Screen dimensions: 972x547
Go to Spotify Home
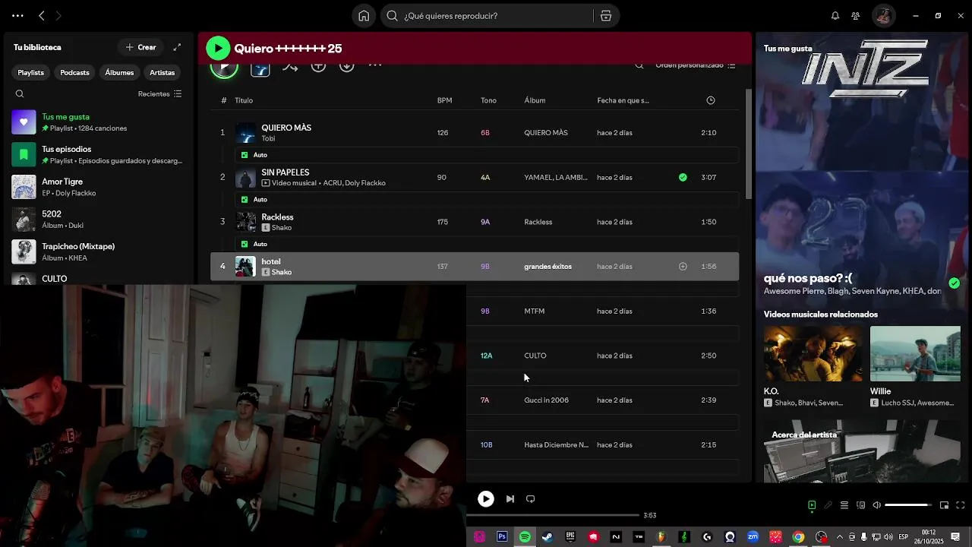point(364,16)
